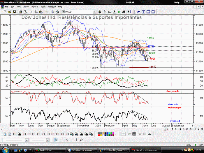
Task: Open the Expert Advisor icon
Action: pos(100,12)
